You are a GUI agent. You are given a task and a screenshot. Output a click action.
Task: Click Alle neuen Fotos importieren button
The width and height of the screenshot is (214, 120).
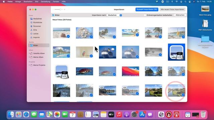coord(172,10)
